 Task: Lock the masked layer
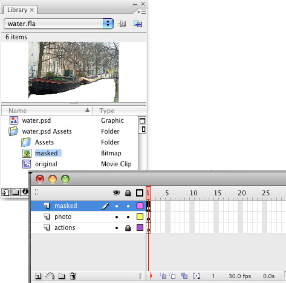click(128, 206)
